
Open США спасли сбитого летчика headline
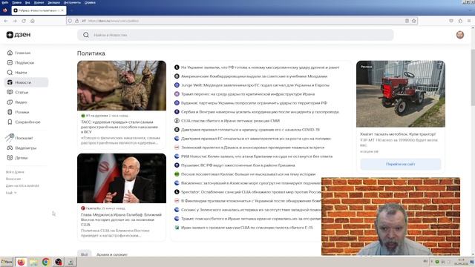coord(230,121)
